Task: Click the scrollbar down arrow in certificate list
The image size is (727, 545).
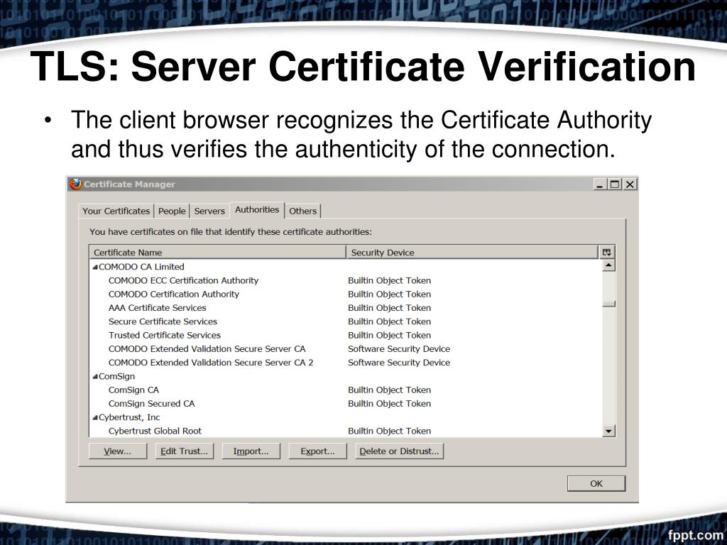Action: coord(608,431)
